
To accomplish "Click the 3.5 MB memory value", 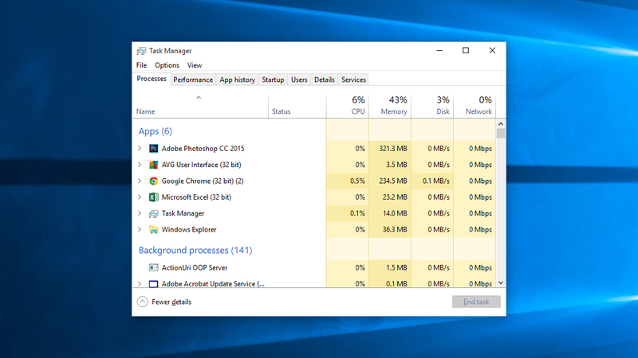I will point(396,165).
